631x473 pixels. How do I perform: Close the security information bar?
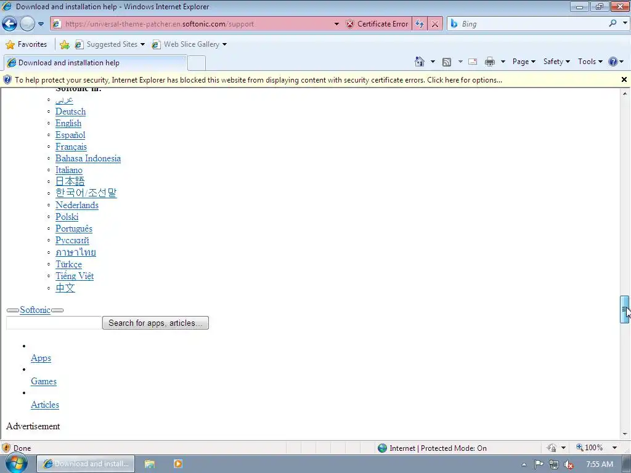(x=624, y=79)
